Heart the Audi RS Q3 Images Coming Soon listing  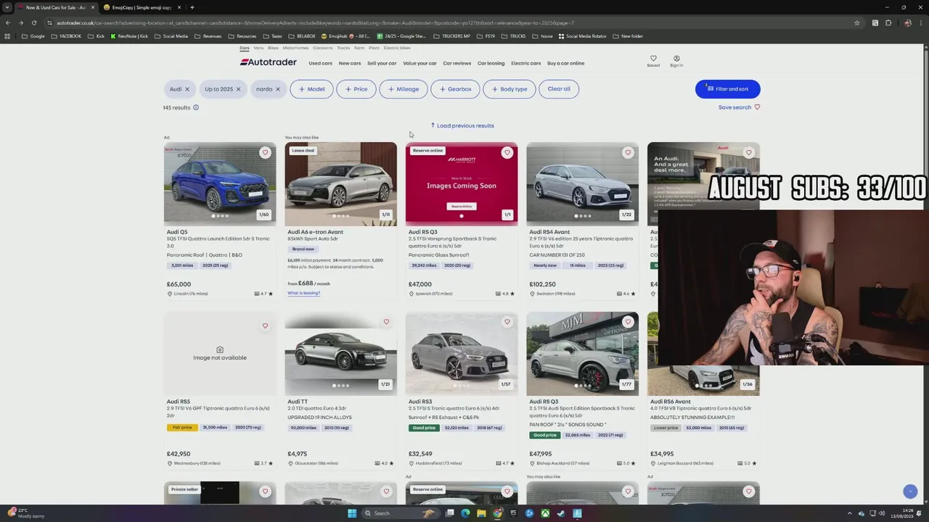click(507, 152)
